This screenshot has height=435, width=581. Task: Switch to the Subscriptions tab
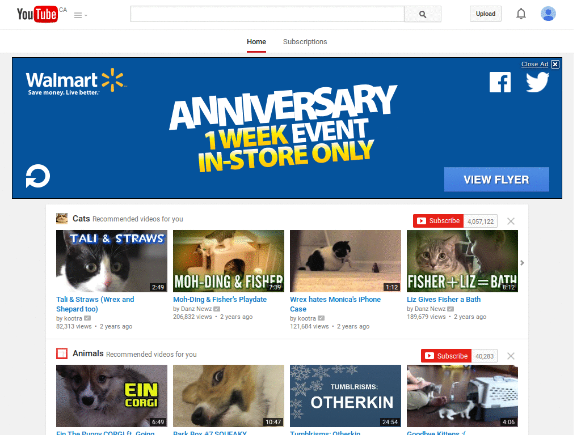coord(305,42)
